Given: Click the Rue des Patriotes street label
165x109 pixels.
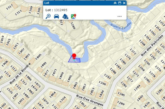Looking at the screenshot, I should point(152,45).
